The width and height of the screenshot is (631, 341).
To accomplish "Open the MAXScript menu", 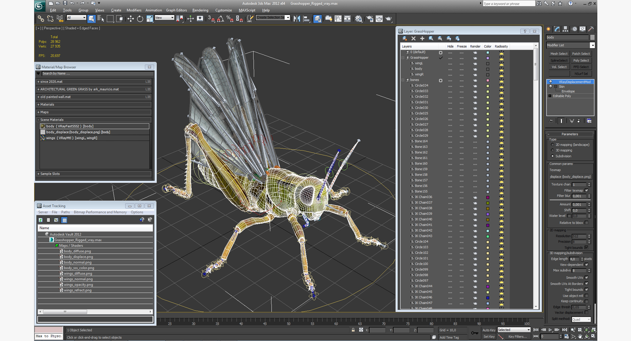I will pos(247,10).
